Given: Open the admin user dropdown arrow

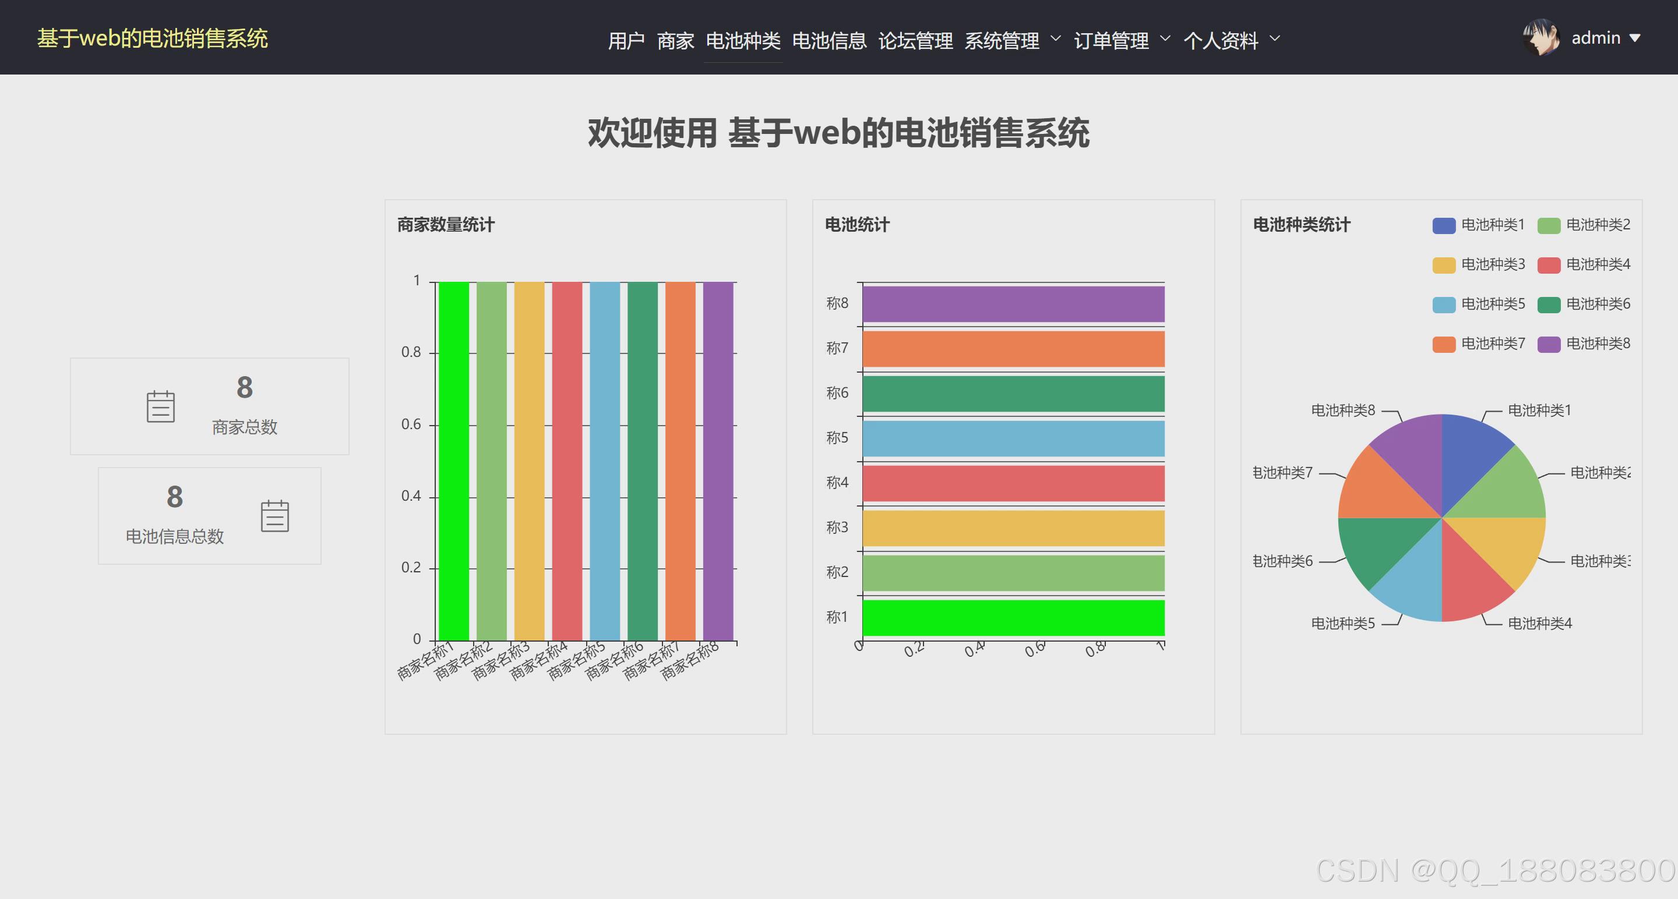Looking at the screenshot, I should pos(1634,38).
